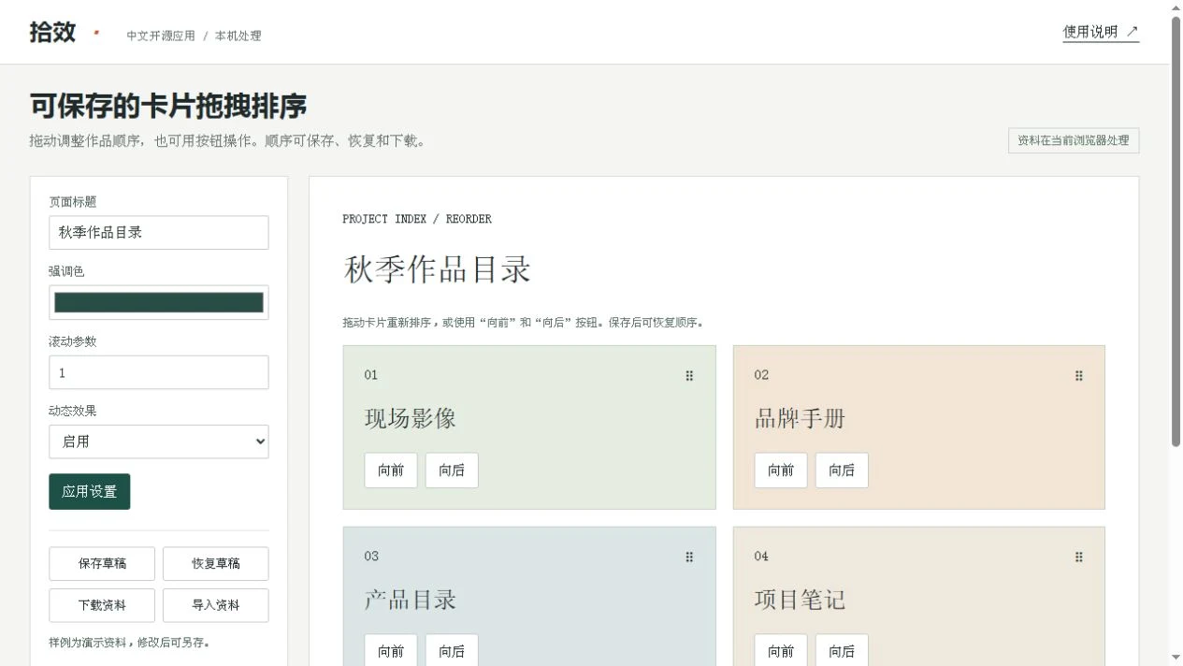Move 产品目录 card with 向后

452,651
